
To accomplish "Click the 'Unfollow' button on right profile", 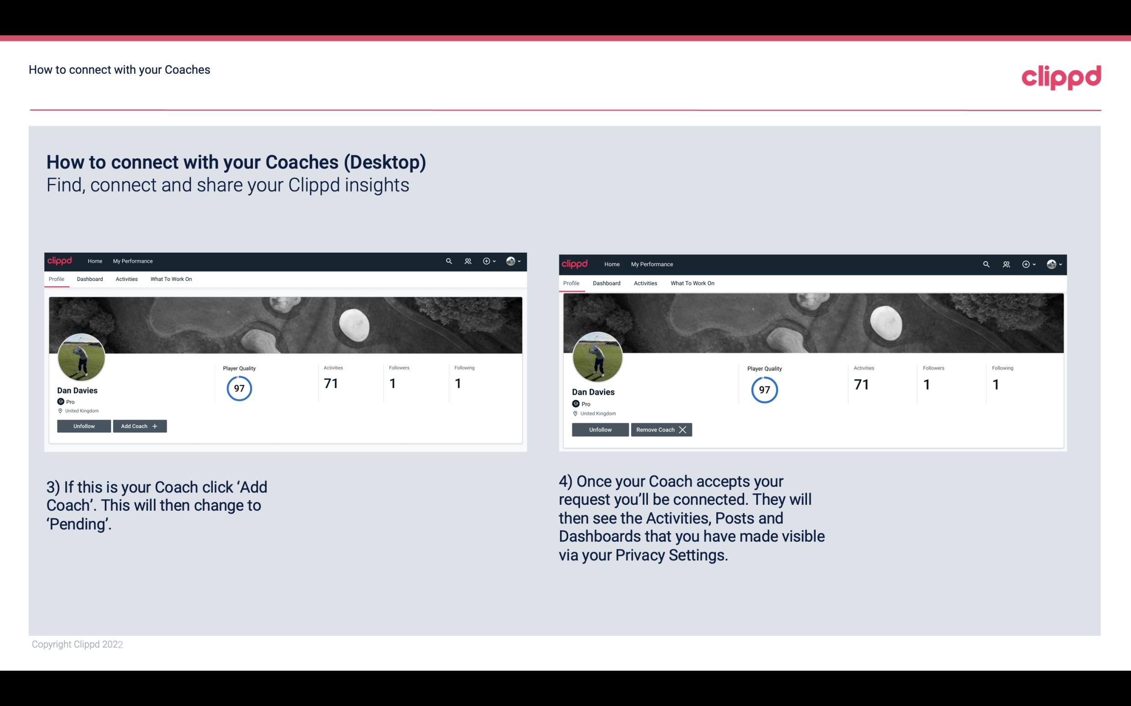I will click(601, 429).
